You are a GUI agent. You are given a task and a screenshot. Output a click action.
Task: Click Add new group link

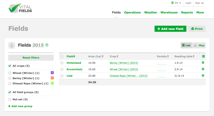click(20, 106)
